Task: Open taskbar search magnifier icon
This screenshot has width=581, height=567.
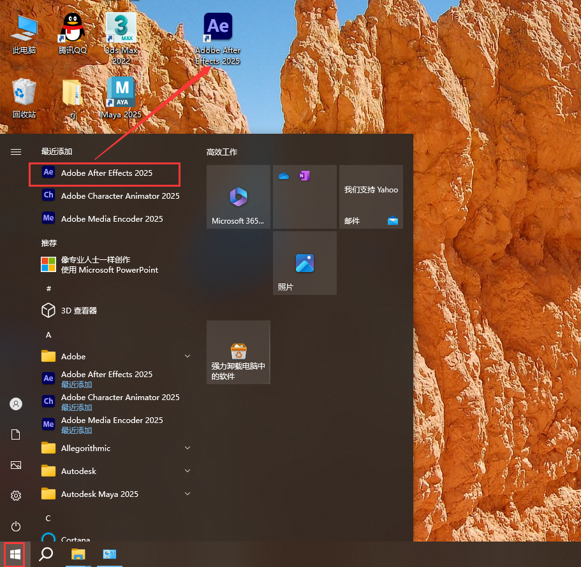Action: click(46, 554)
